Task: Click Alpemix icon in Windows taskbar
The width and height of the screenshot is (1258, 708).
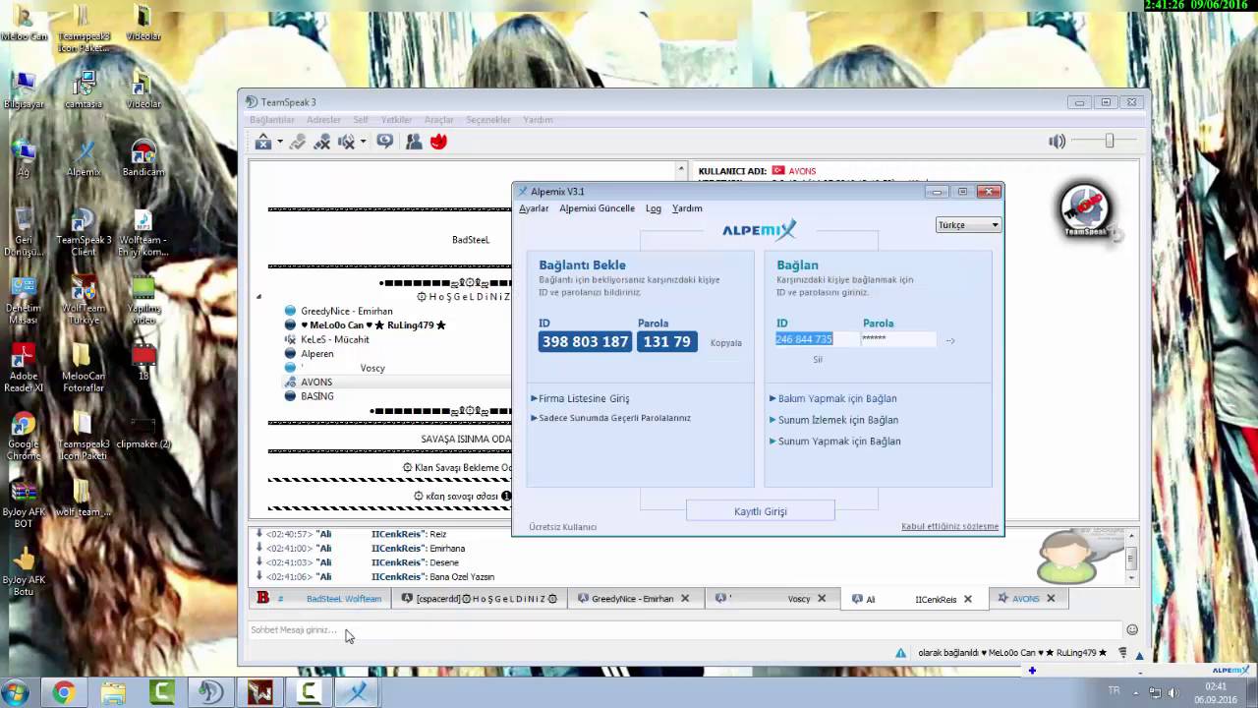Action: pyautogui.click(x=358, y=693)
